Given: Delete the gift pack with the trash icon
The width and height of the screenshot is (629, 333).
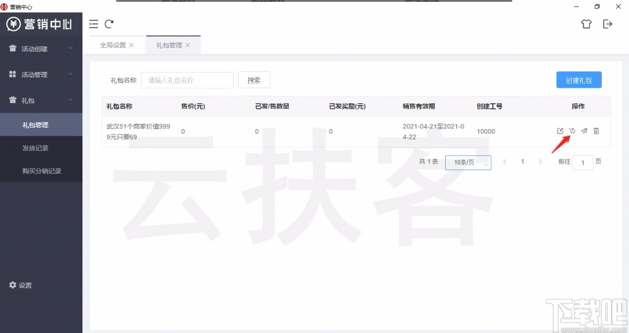Looking at the screenshot, I should (596, 131).
